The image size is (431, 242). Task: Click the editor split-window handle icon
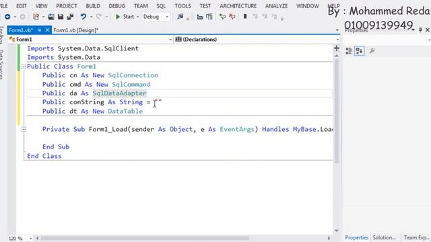point(337,48)
